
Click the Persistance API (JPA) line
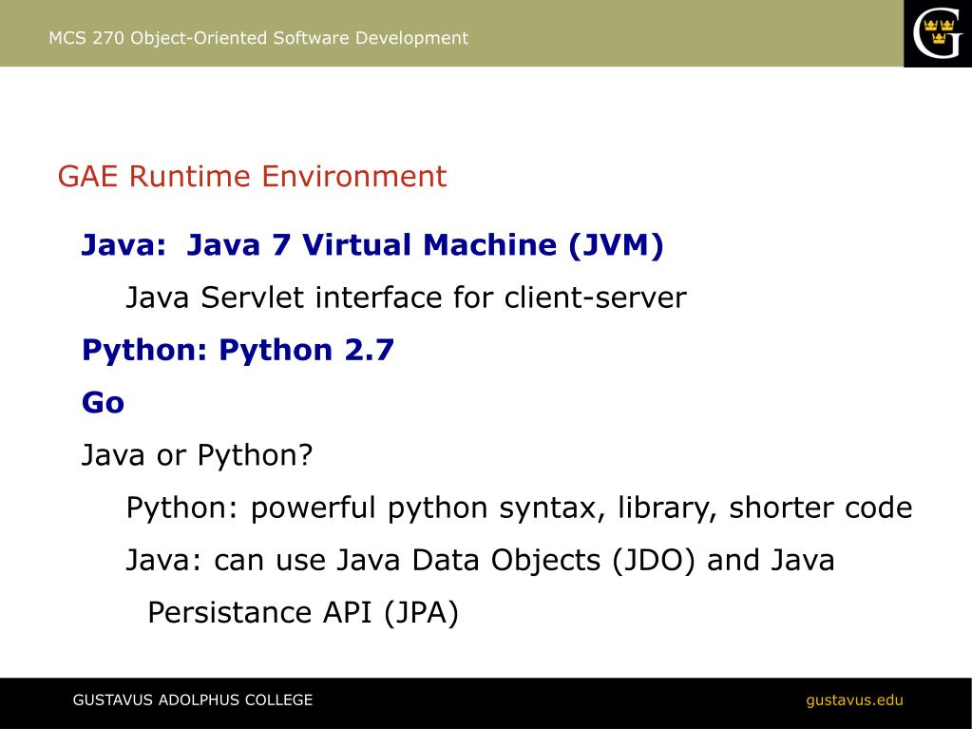pos(303,613)
